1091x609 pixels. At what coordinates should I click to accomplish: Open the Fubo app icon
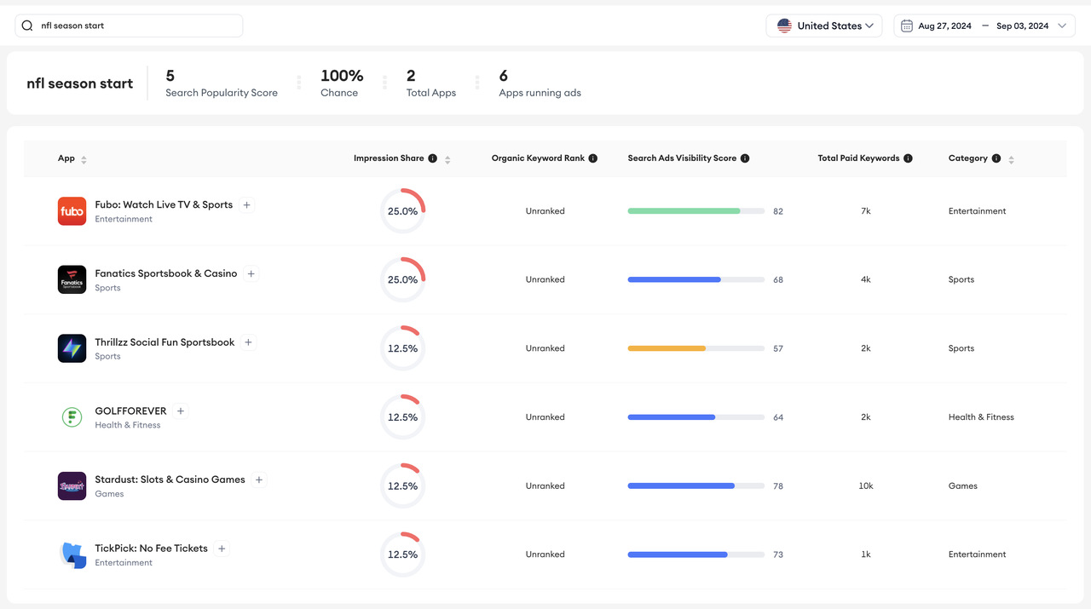pyautogui.click(x=72, y=211)
